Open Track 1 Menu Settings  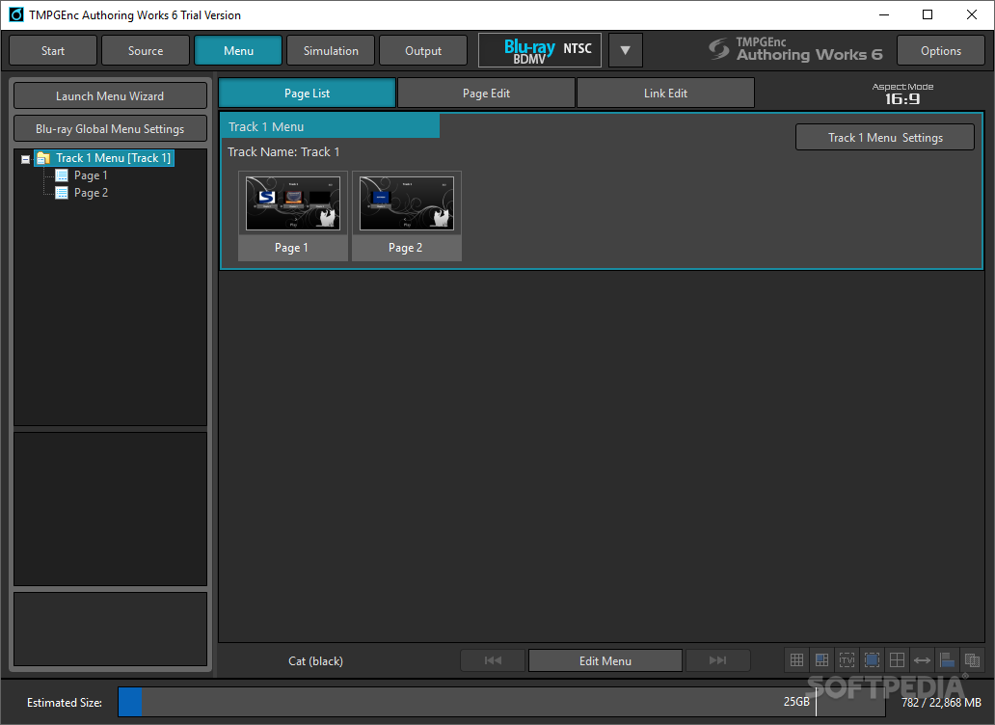click(884, 137)
